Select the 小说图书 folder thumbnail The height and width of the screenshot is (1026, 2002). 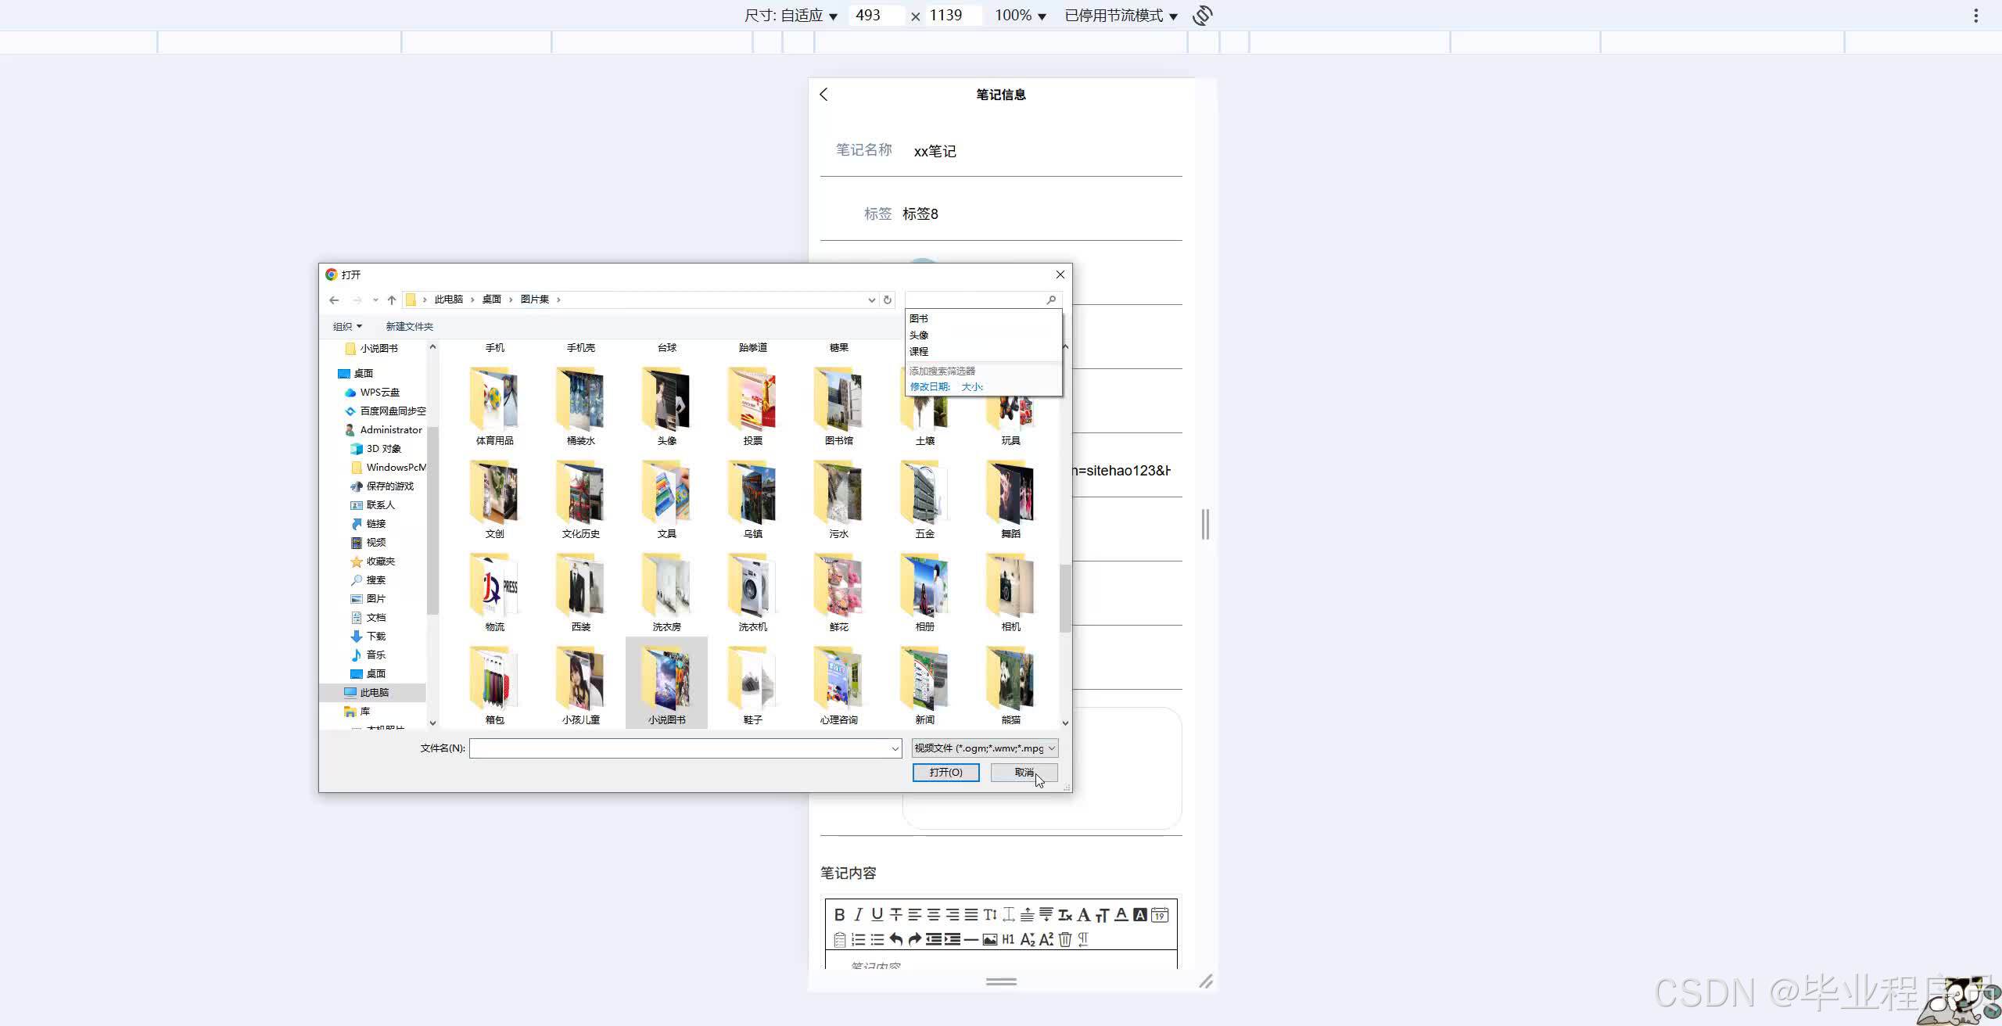[666, 682]
